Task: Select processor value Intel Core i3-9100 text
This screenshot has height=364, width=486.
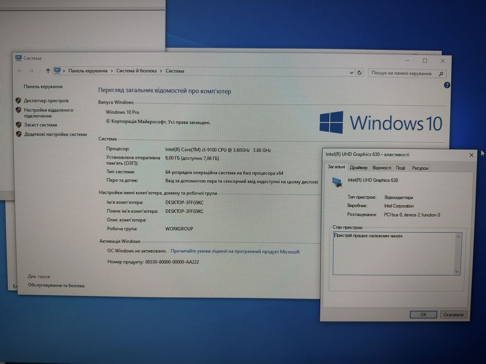Action: pos(218,150)
